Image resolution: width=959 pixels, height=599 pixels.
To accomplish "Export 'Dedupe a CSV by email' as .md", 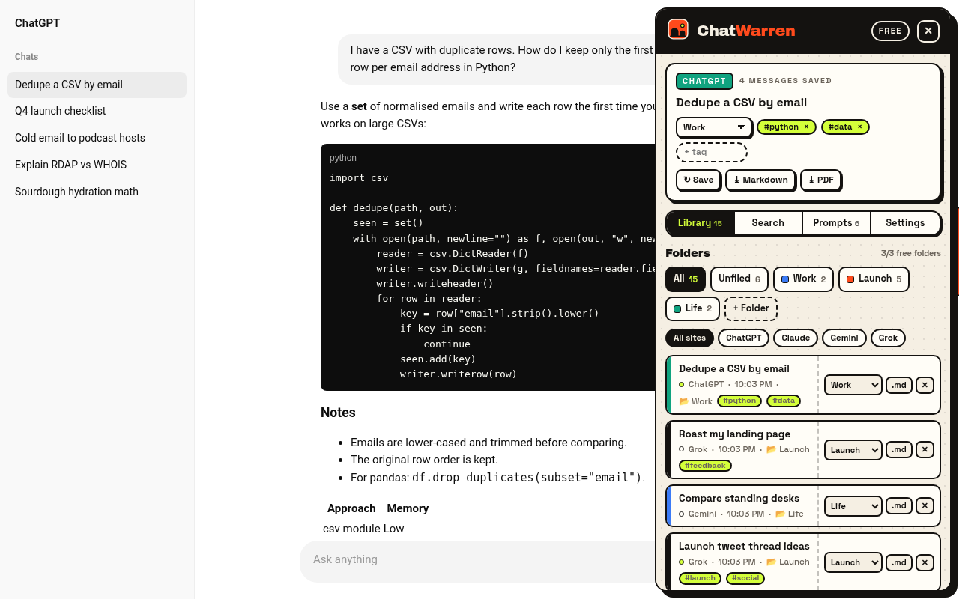I will 899,385.
